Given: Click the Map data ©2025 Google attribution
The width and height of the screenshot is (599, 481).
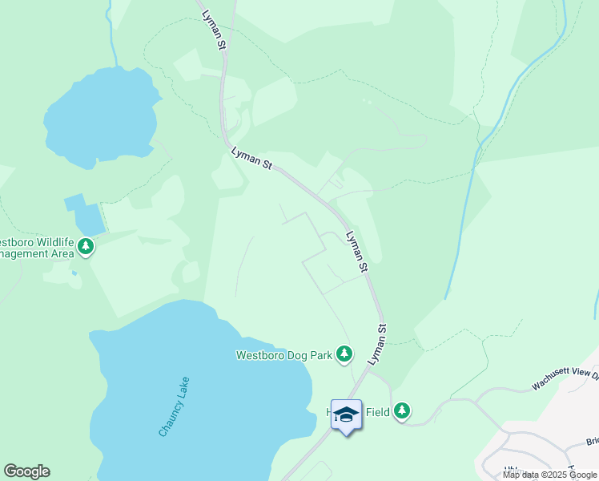Looking at the screenshot, I should [x=549, y=475].
